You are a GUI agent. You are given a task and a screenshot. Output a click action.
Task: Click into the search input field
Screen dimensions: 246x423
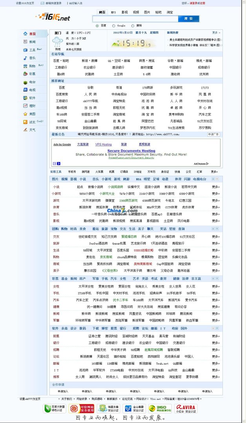click(135, 19)
